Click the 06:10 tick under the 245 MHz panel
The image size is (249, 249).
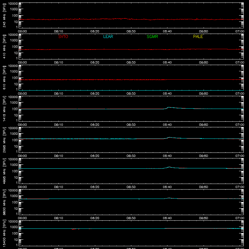[x=59, y=31]
